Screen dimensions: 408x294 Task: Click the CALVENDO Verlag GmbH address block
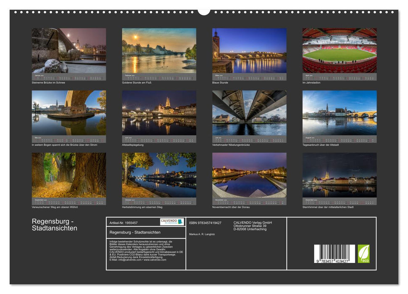pyautogui.click(x=252, y=226)
